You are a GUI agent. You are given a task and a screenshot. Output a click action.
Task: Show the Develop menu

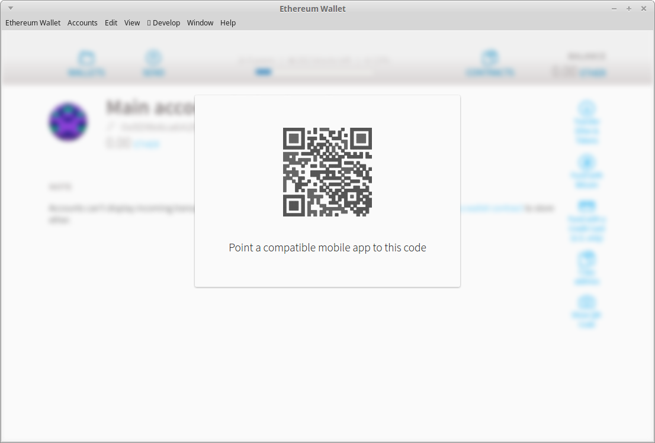[x=164, y=23]
